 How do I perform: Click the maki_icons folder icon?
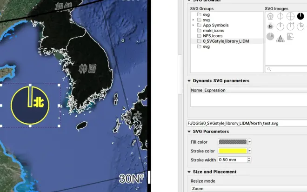pyautogui.click(x=199, y=31)
